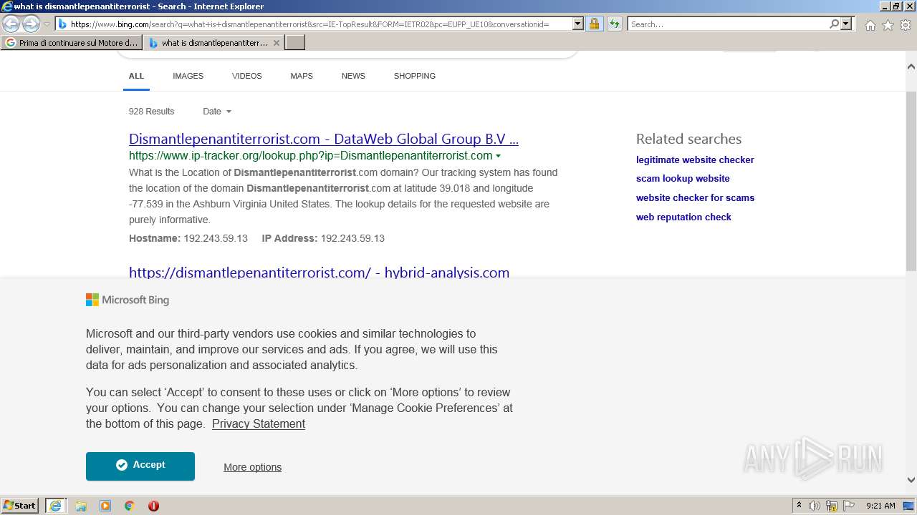
Task: Switch to SHOPPING results
Action: (x=414, y=76)
